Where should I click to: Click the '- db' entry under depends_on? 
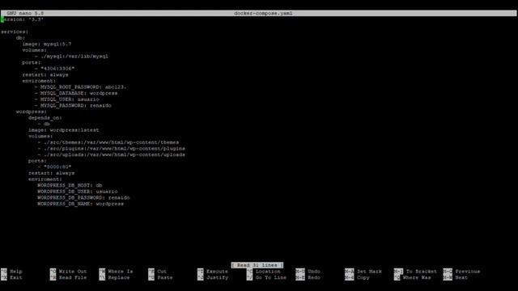[x=44, y=124]
